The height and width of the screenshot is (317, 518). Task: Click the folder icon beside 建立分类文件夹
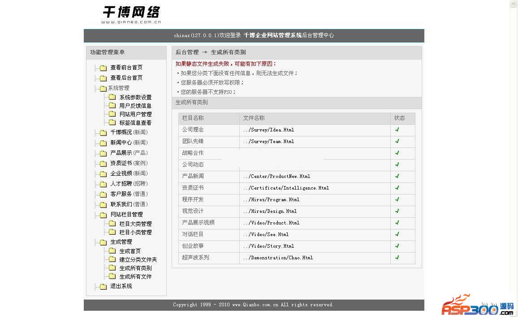112,259
